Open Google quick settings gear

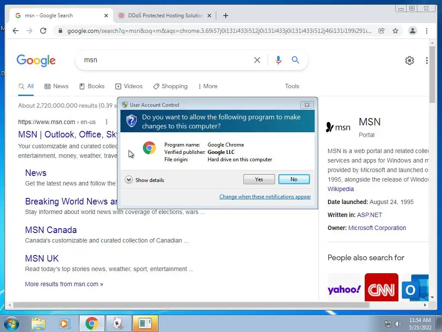[410, 61]
